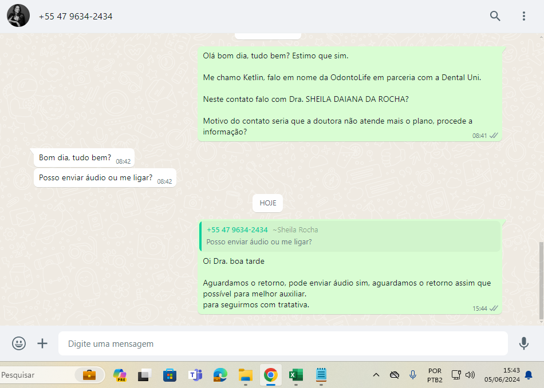Open Task View in taskbar
The image size is (544, 388).
click(x=145, y=375)
